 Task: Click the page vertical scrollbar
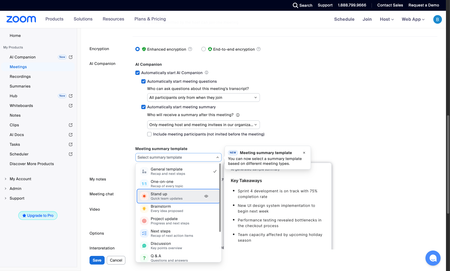point(448,165)
